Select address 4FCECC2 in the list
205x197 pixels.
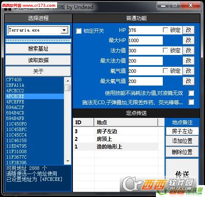35,91
